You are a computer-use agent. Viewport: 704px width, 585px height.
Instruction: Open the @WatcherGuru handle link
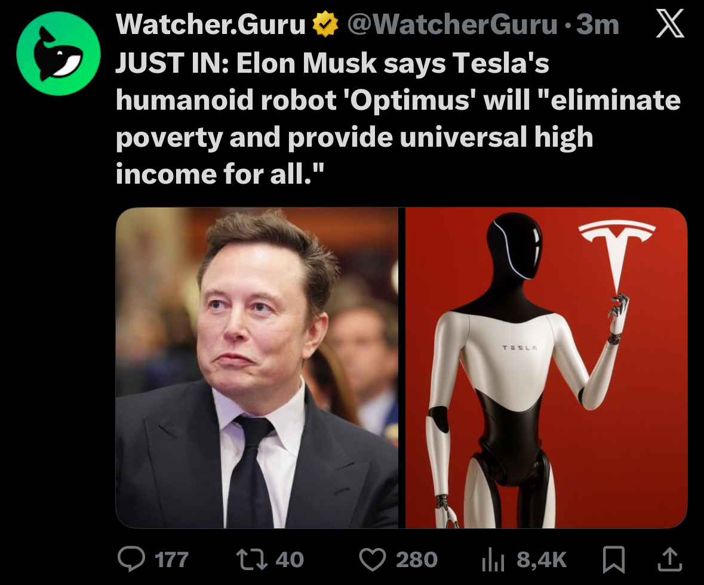(x=452, y=24)
